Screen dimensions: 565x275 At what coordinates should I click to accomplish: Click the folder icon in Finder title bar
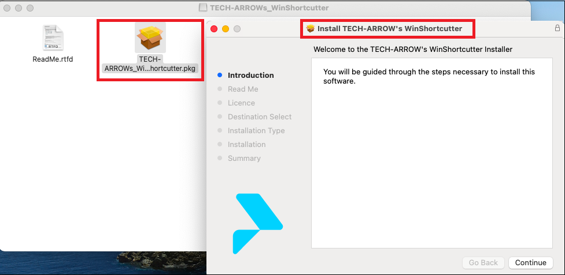[203, 8]
